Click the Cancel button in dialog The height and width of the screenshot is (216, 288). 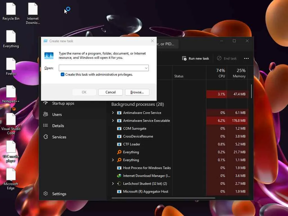(x=110, y=92)
